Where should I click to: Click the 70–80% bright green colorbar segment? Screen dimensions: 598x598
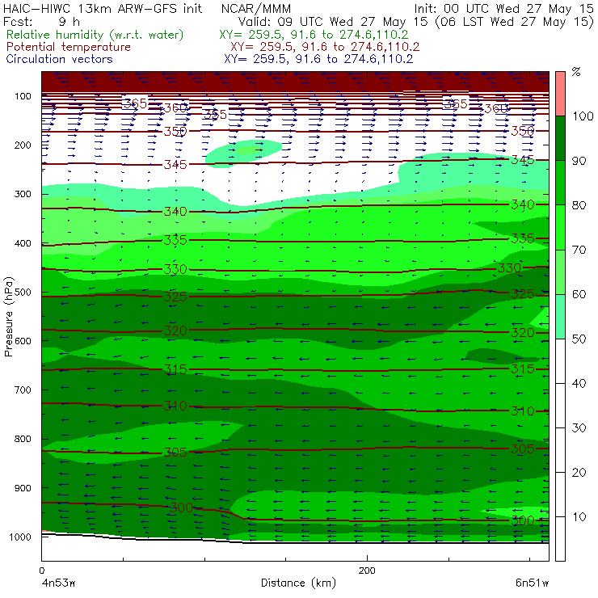(560, 227)
